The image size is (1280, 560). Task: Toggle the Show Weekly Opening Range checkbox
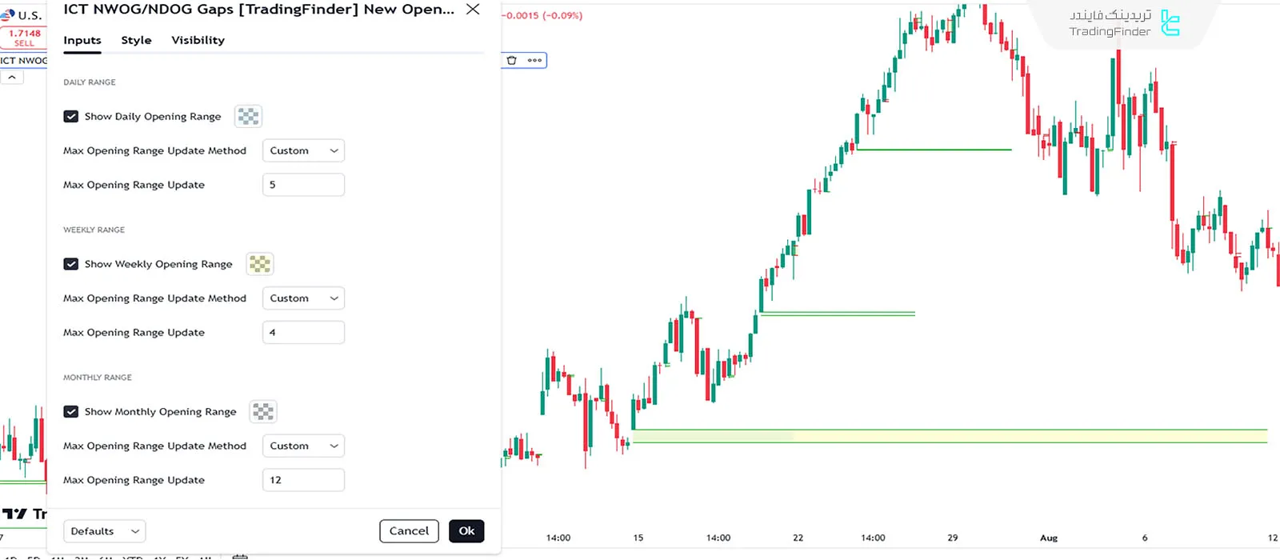coord(71,264)
